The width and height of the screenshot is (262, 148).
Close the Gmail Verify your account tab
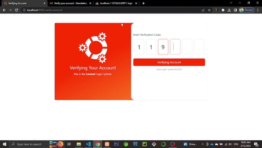click(x=90, y=3)
